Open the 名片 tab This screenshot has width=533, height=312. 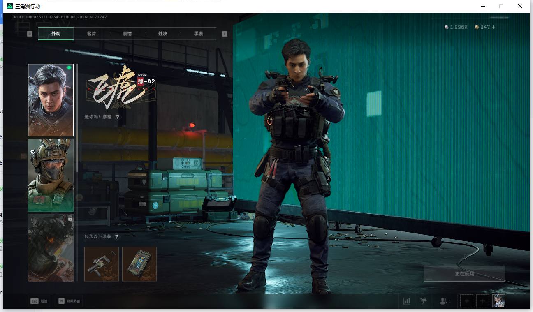coord(91,34)
